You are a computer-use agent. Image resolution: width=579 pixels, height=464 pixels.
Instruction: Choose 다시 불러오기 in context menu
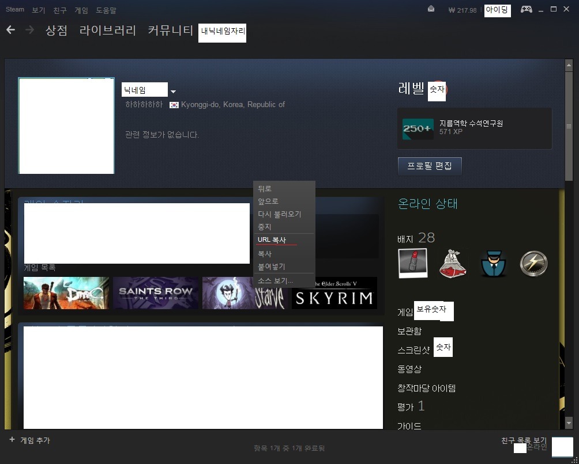coord(284,214)
